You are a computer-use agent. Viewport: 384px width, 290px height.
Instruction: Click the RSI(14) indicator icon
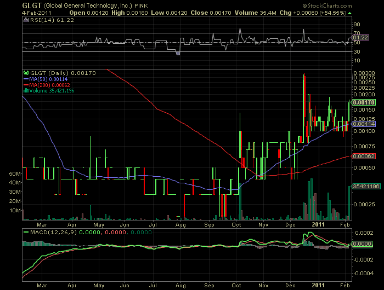tap(26, 20)
